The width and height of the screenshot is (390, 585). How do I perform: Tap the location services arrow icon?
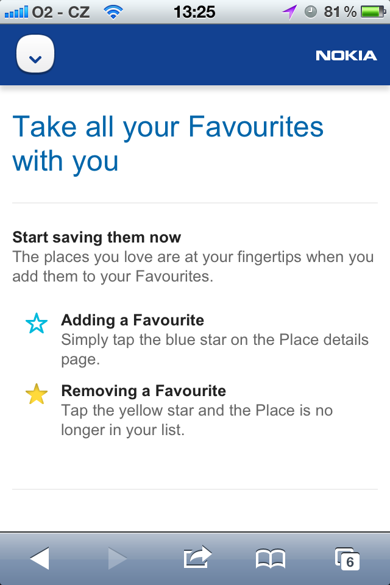[x=289, y=12]
